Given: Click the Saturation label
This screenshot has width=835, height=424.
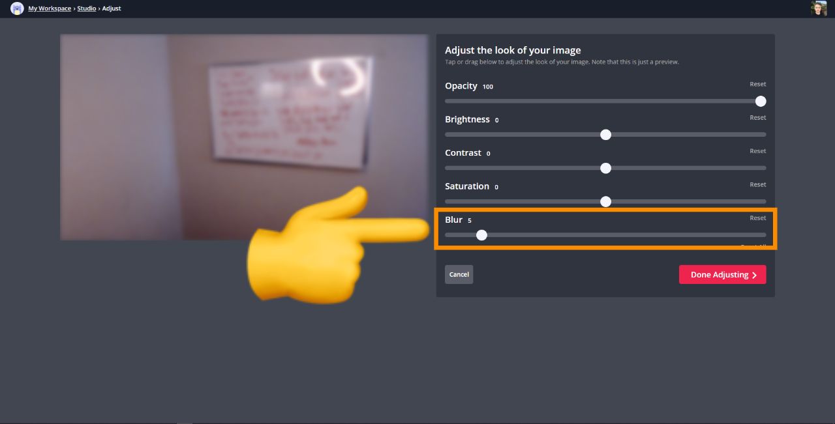Looking at the screenshot, I should [467, 186].
